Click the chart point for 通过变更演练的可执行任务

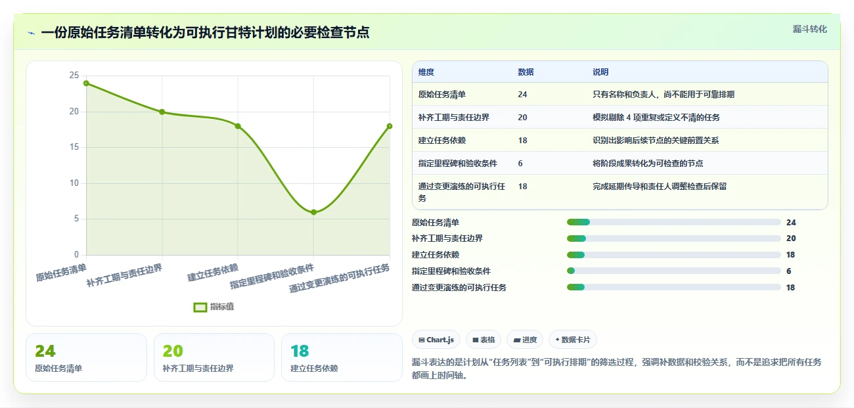[389, 126]
